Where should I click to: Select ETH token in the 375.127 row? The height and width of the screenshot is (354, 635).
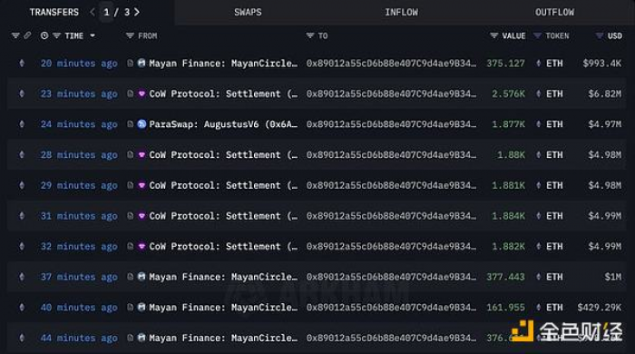554,64
